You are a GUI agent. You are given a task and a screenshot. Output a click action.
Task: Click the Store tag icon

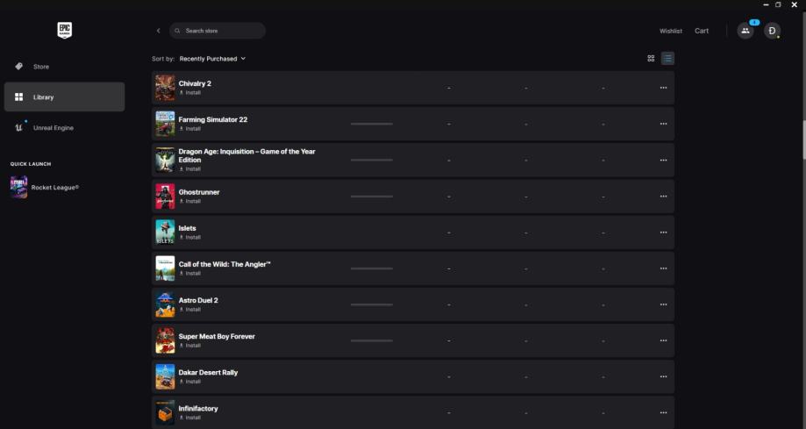pyautogui.click(x=19, y=67)
